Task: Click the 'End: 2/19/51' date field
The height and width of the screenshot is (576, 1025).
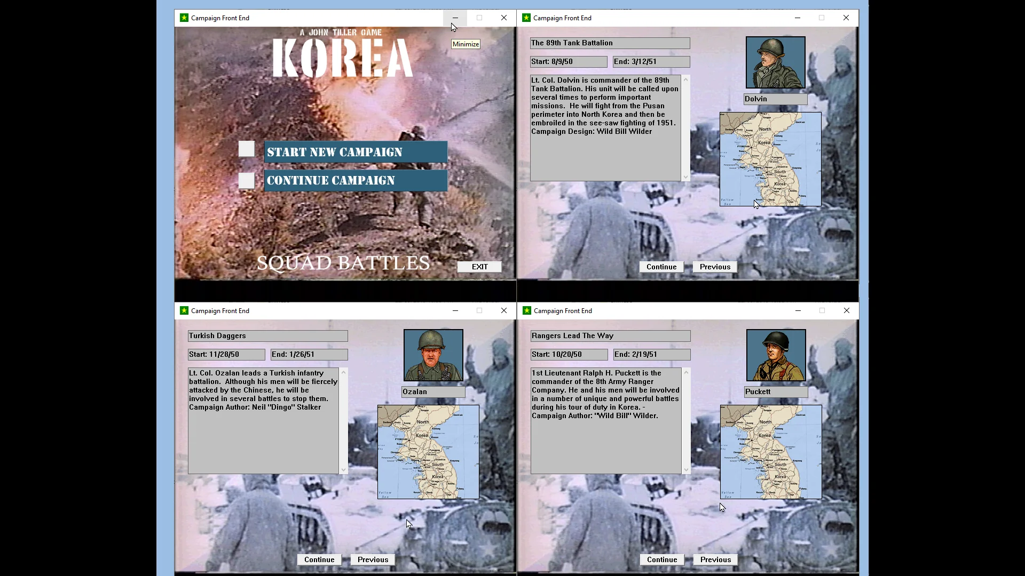Action: point(652,355)
